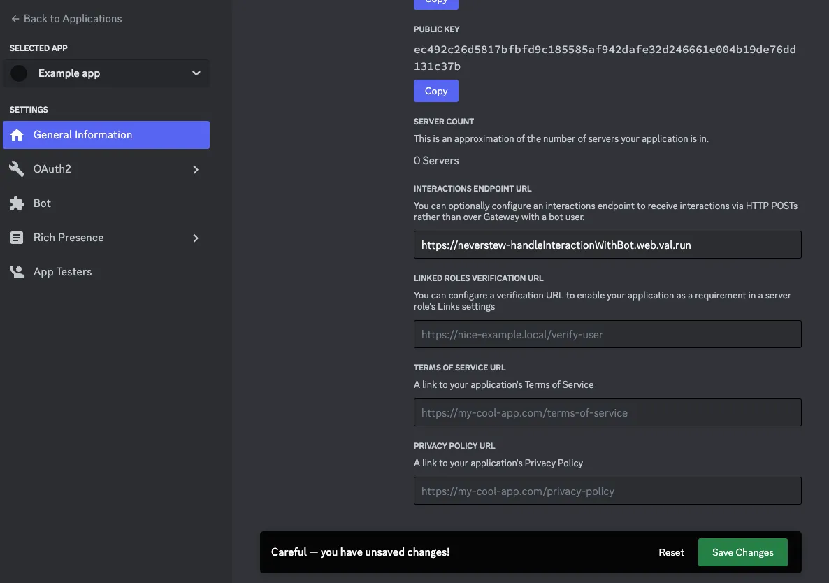Go to App Testers settings
Screen dimensions: 829x583
tap(63, 272)
